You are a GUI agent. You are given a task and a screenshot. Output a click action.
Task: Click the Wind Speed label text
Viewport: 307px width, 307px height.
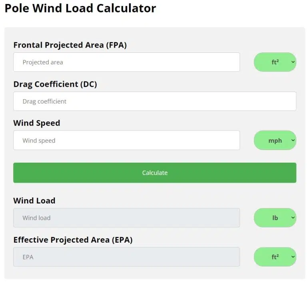tap(37, 123)
